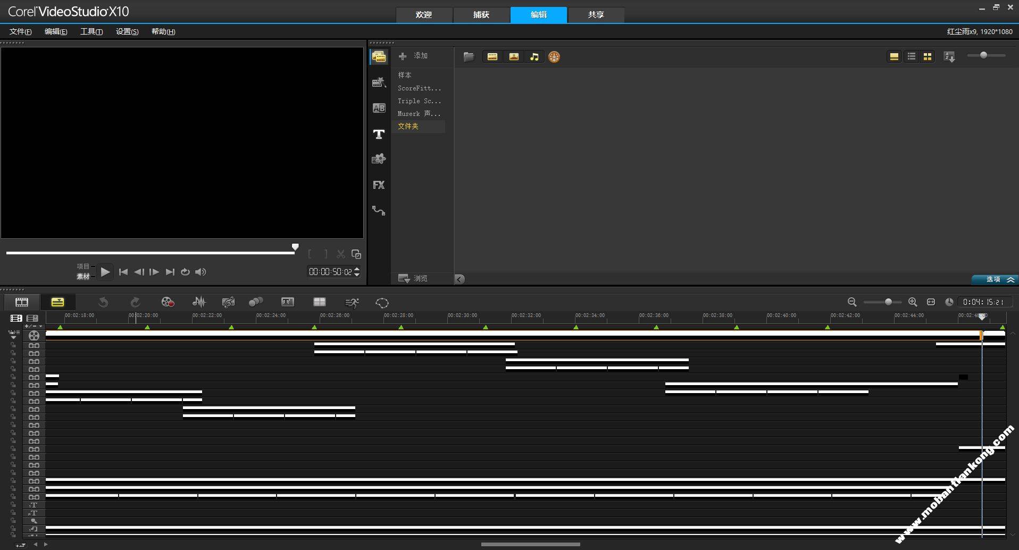
Task: Set the mark-out bracket in preview
Action: coord(325,254)
